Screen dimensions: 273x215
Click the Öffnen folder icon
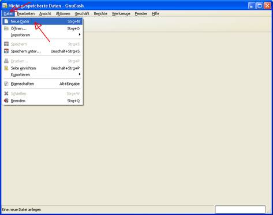coord(6,28)
